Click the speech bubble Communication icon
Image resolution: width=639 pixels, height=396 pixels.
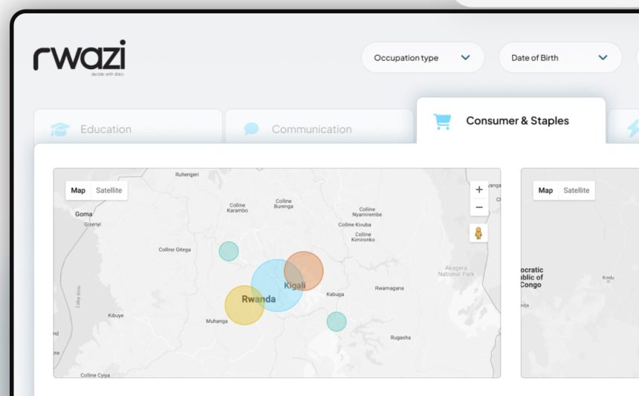click(x=251, y=129)
